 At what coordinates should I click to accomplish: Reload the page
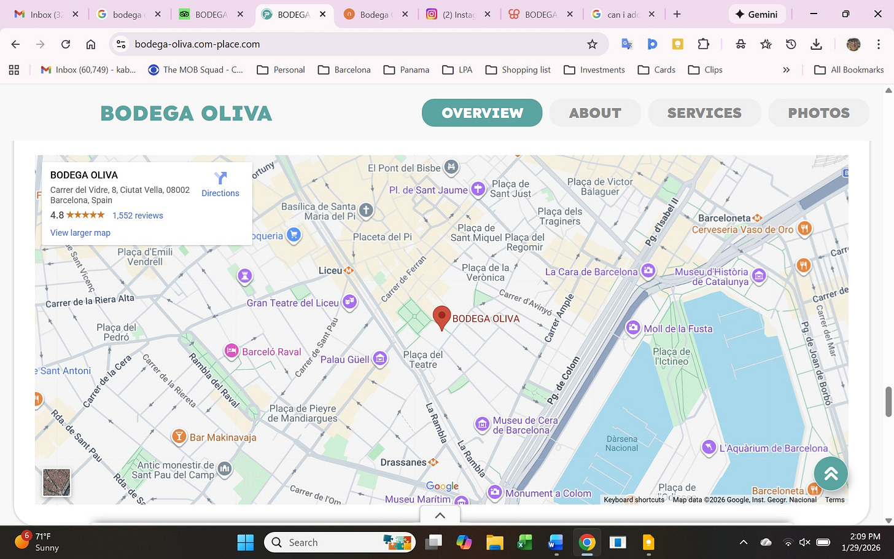pos(66,44)
